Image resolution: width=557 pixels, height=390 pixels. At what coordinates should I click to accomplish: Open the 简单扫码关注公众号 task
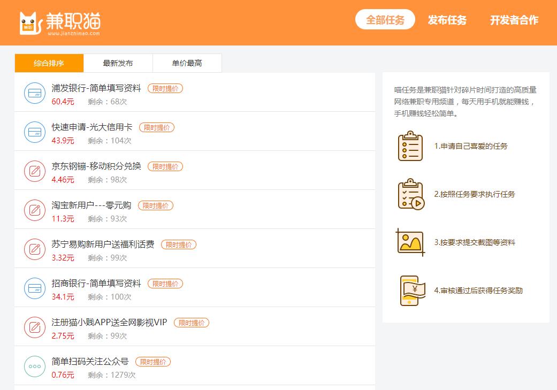click(x=90, y=362)
